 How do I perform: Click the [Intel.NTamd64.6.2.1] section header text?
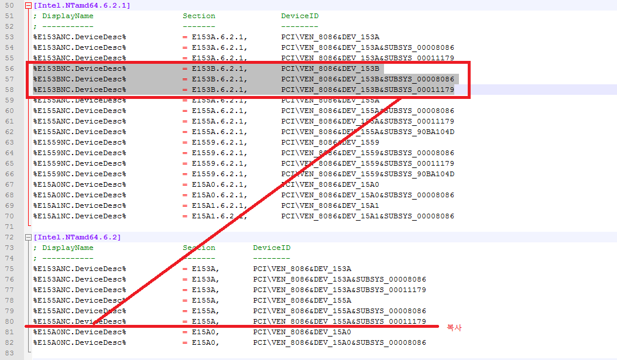[x=82, y=5]
